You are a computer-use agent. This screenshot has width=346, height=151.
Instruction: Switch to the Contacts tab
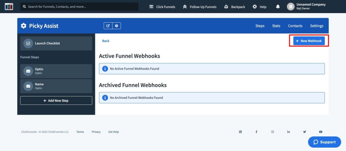pos(295,26)
